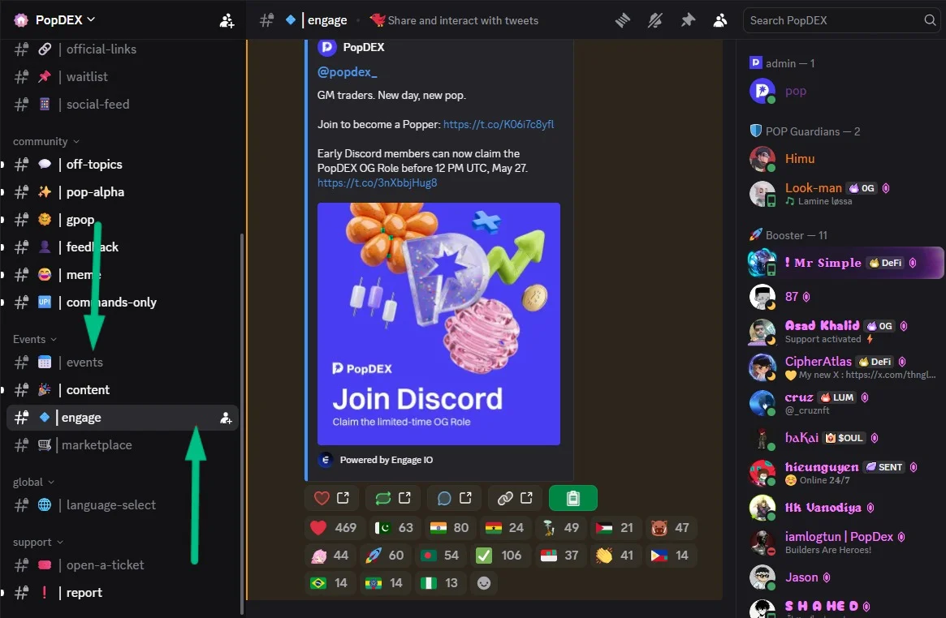The image size is (946, 618).
Task: Toggle the rocket reaction with 60
Action: tap(384, 556)
